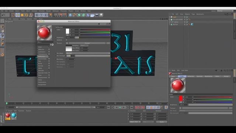Click go to start button in timeline
Viewport: 236px width, 133px height.
(x=108, y=108)
